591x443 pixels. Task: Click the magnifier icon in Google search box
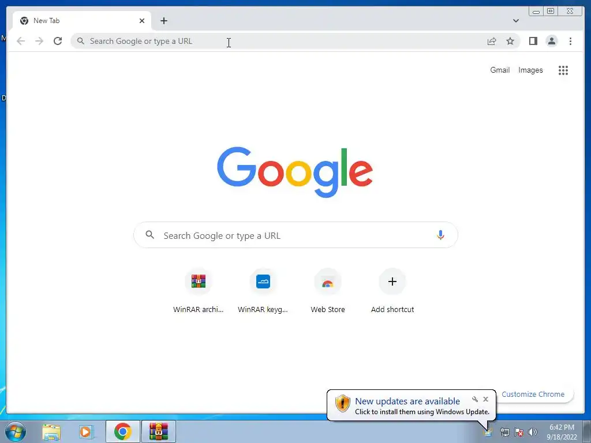click(x=149, y=235)
